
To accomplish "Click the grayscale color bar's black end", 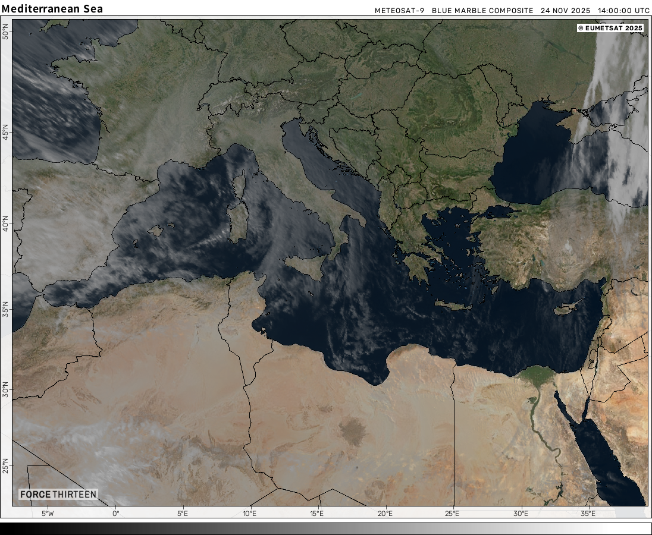I will pyautogui.click(x=7, y=528).
